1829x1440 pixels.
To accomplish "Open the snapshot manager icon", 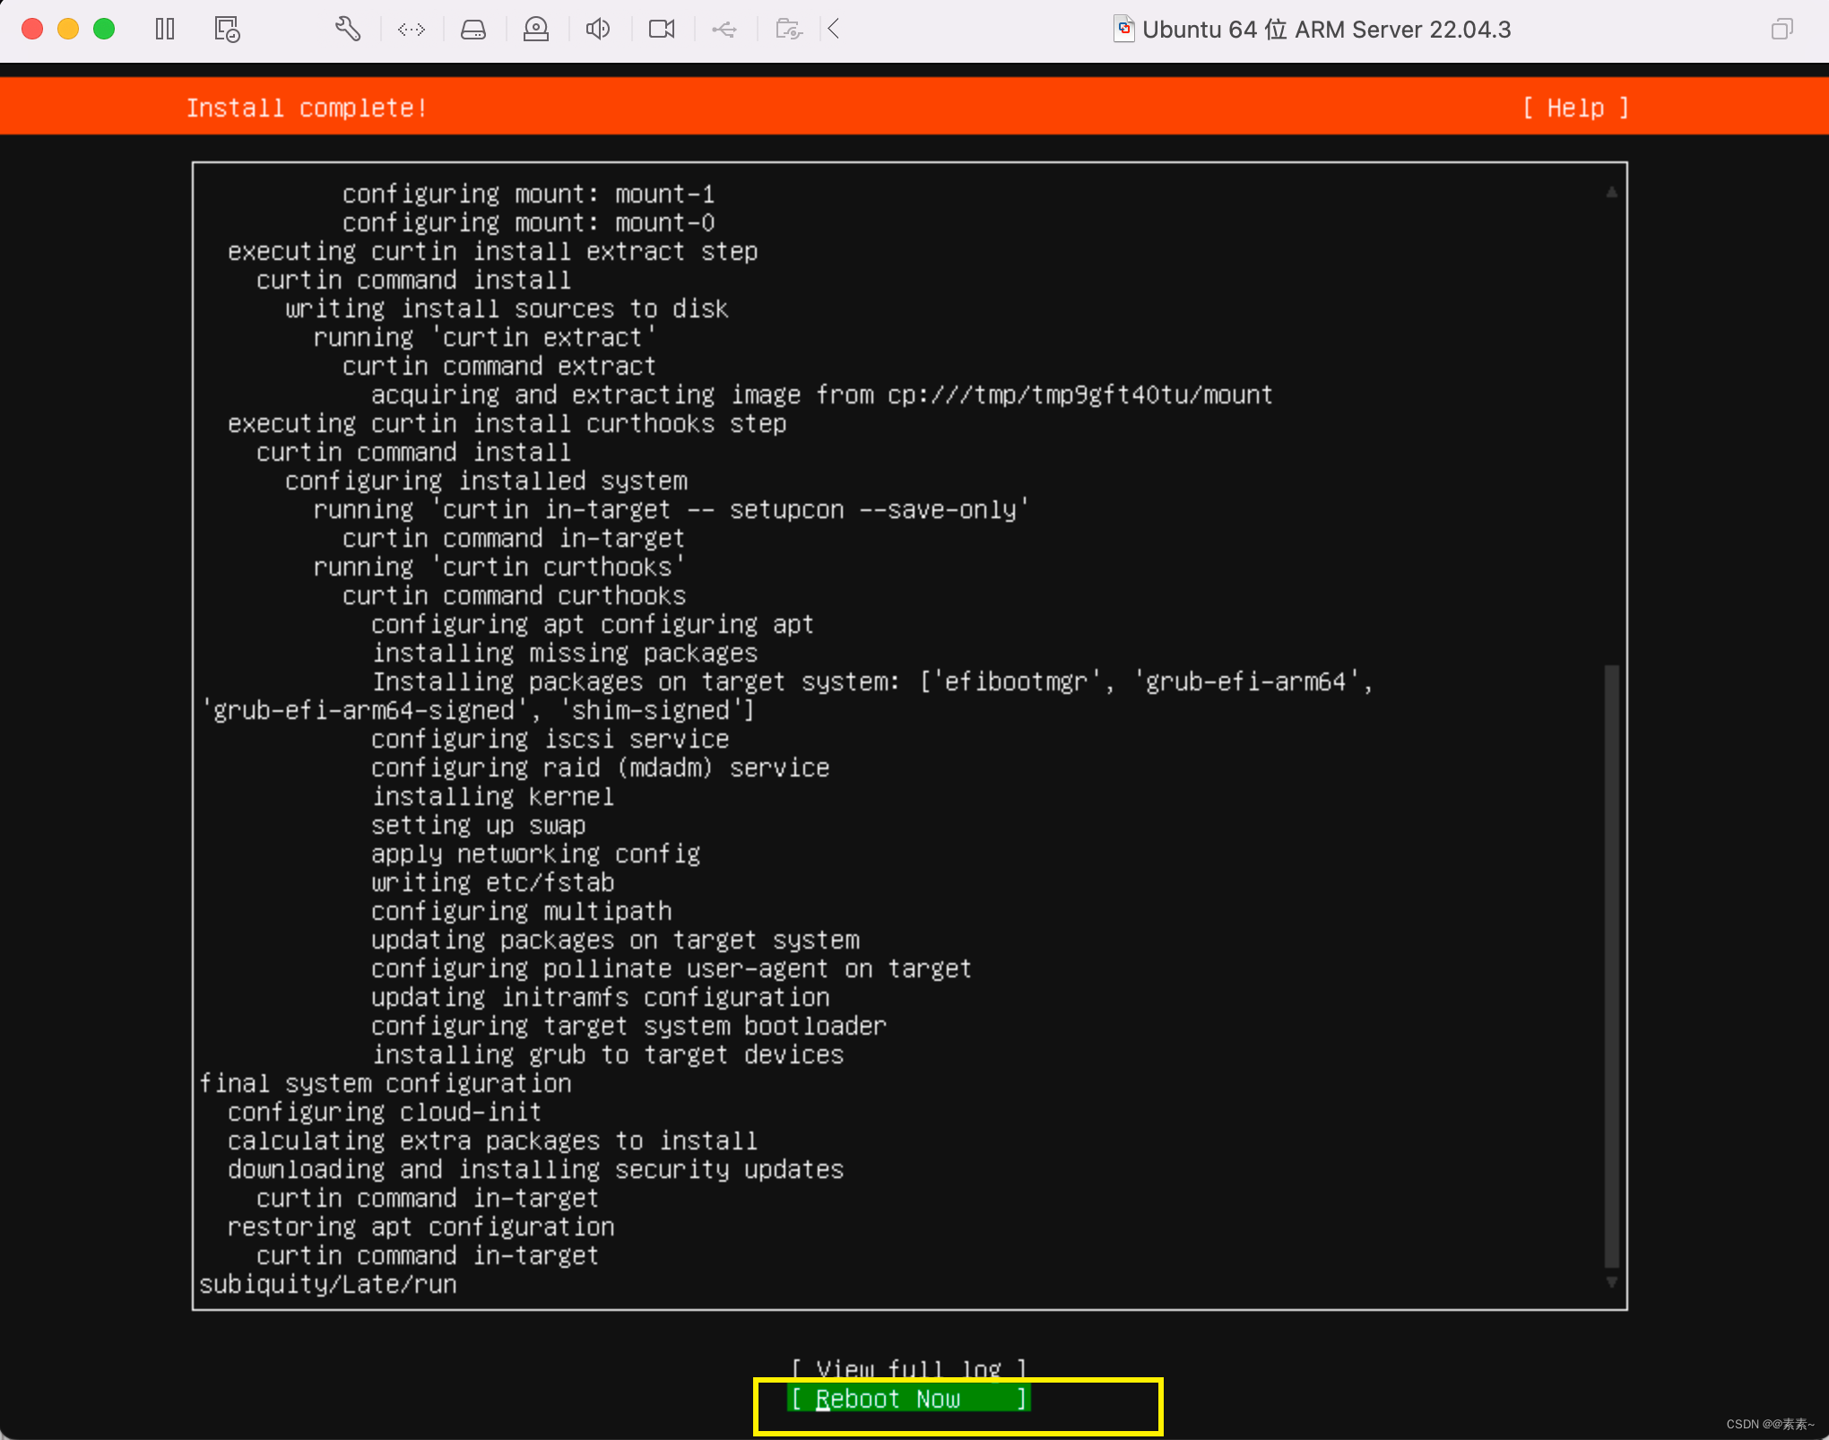I will [227, 30].
